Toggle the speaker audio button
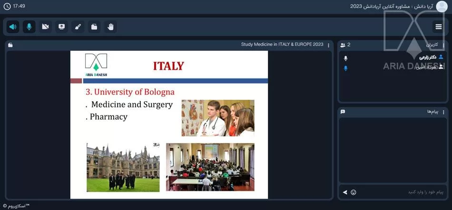Screen dimensions: 452x210 click(13, 27)
